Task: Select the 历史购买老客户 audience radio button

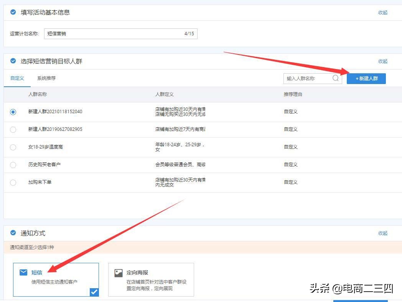Action: 13,164
